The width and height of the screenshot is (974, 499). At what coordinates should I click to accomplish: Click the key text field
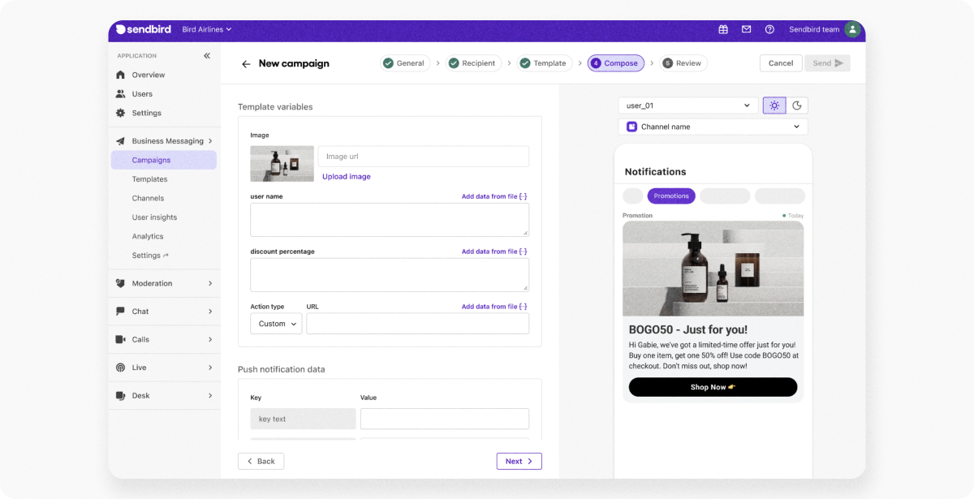(303, 419)
